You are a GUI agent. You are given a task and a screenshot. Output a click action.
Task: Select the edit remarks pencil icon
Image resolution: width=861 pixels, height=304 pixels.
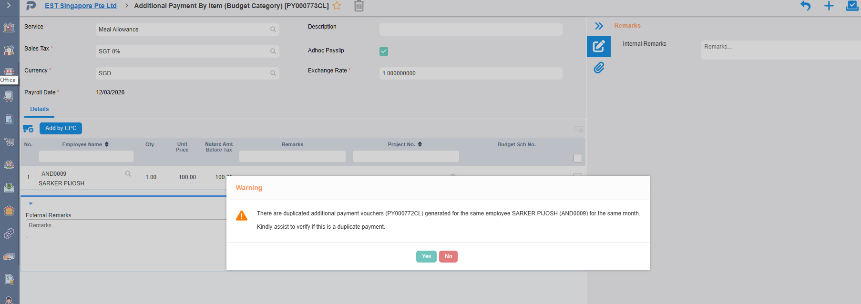coord(599,46)
